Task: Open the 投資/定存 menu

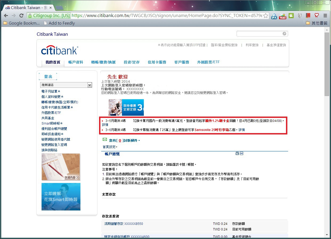Action: (132, 62)
